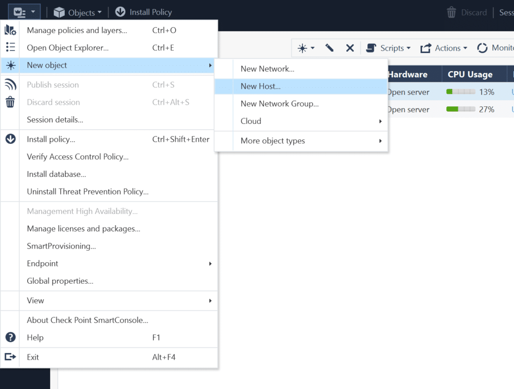Click the Object Explorer list icon in sidebar
Image resolution: width=514 pixels, height=389 pixels.
click(10, 47)
